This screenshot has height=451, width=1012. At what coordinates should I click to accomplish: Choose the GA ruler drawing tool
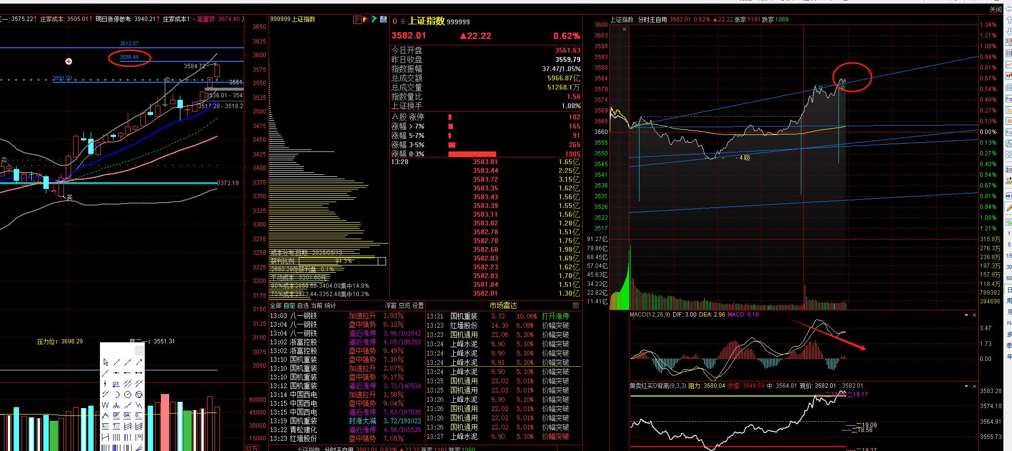pos(128,415)
